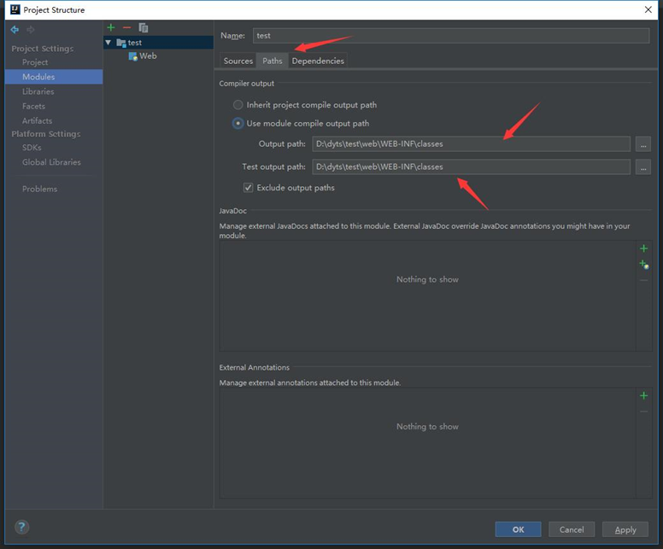
Task: Remove the external annotation with minus icon
Action: tap(643, 412)
